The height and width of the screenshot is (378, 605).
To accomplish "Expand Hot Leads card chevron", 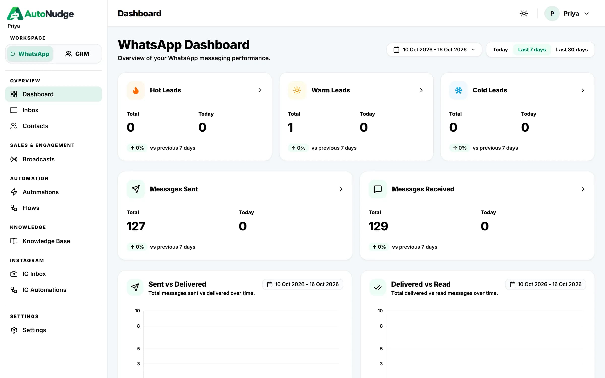I will pyautogui.click(x=260, y=90).
